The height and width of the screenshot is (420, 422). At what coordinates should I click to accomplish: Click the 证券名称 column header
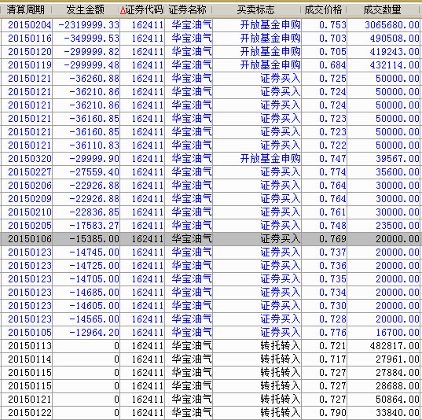[188, 10]
